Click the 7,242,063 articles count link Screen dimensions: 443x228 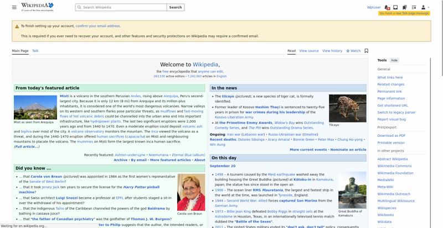tap(194, 76)
